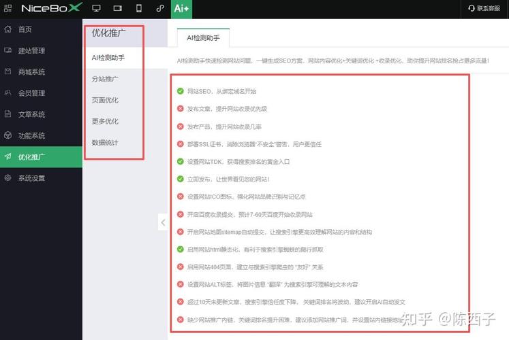509x340 pixels.
Task: Click the 开启网站地图sitemap自动提交 item
Action: click(279, 232)
